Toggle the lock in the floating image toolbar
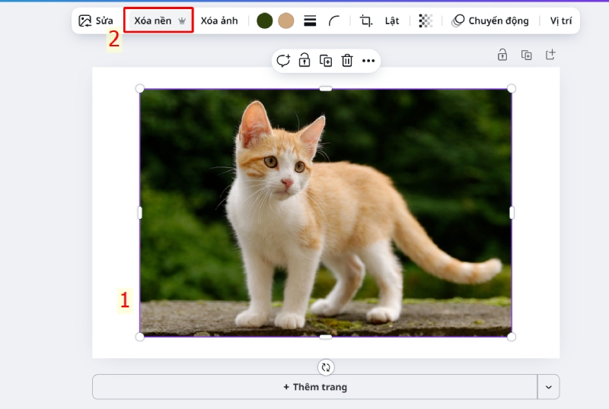This screenshot has width=609, height=409. 304,61
